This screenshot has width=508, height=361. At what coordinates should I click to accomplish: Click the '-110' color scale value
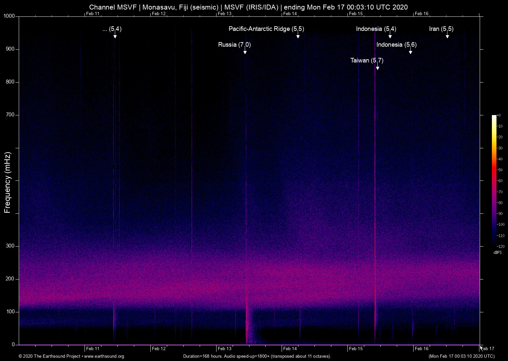[501, 236]
